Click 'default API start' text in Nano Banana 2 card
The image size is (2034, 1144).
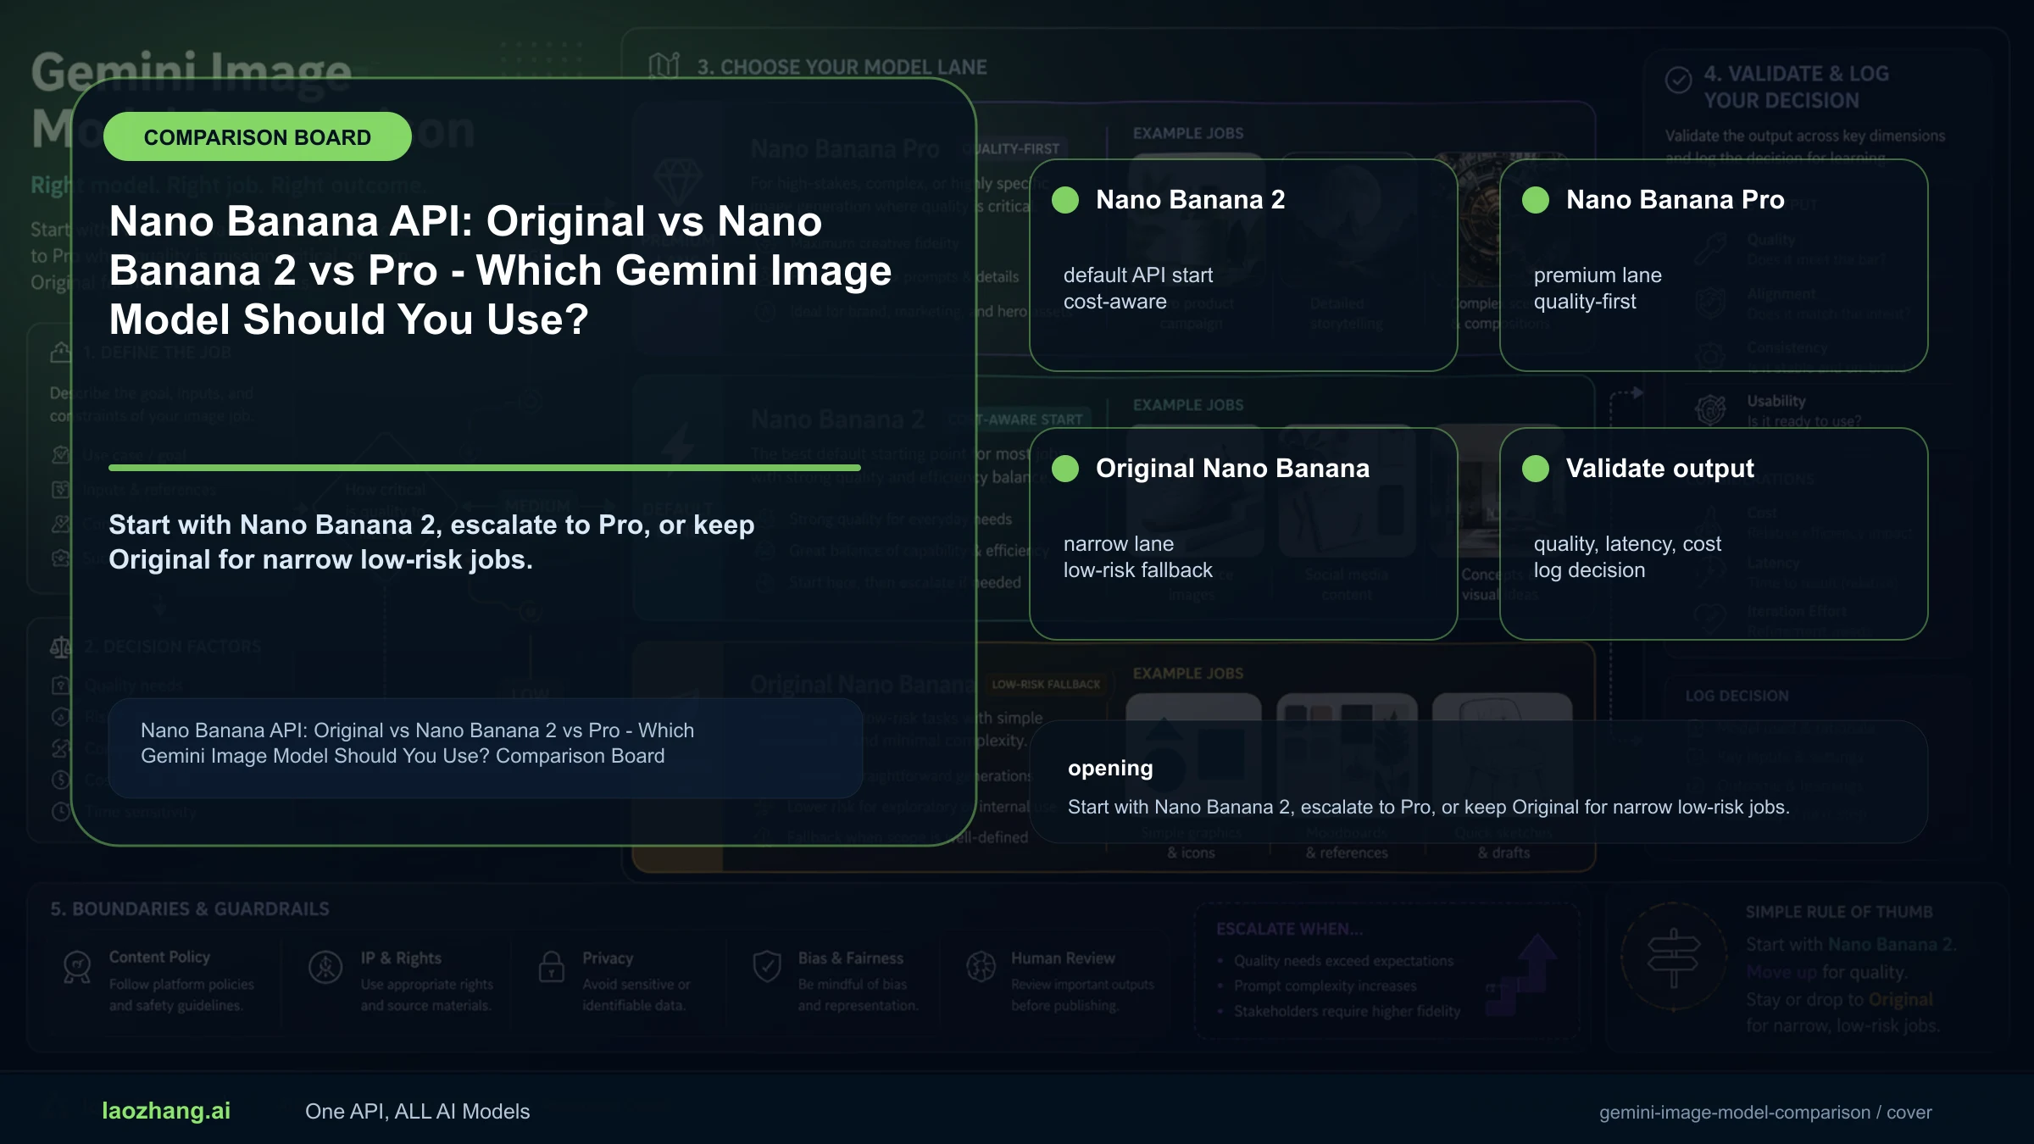point(1138,275)
